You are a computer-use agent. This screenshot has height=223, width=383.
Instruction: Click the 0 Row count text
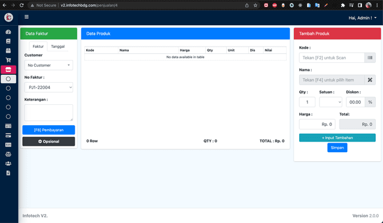click(x=92, y=141)
